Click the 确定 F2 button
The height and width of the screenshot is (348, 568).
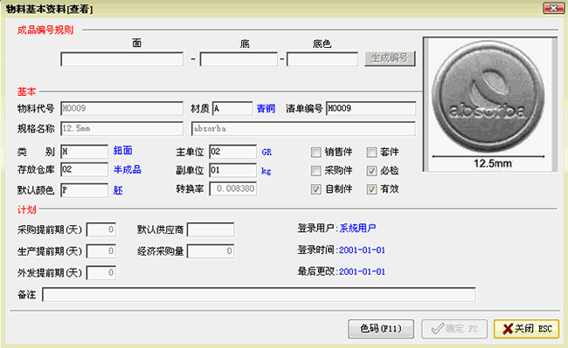(x=454, y=329)
